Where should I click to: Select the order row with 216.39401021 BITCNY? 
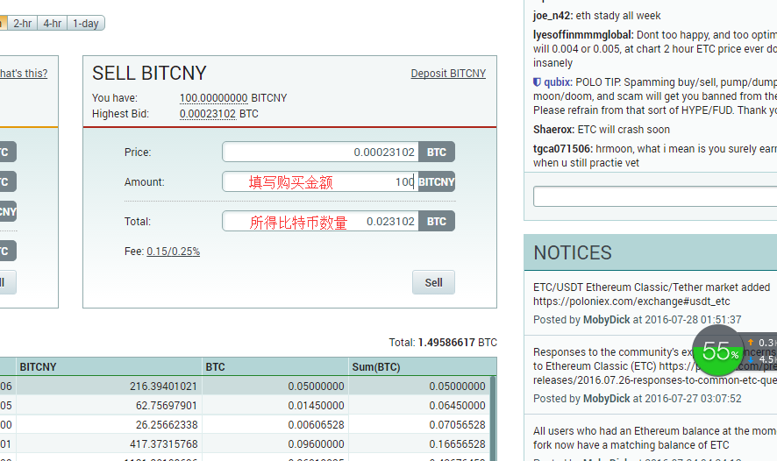(x=245, y=387)
